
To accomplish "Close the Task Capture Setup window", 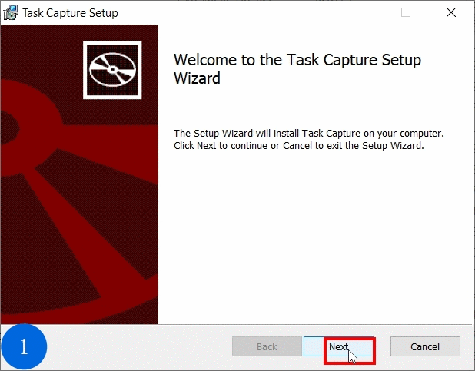I will pyautogui.click(x=451, y=12).
